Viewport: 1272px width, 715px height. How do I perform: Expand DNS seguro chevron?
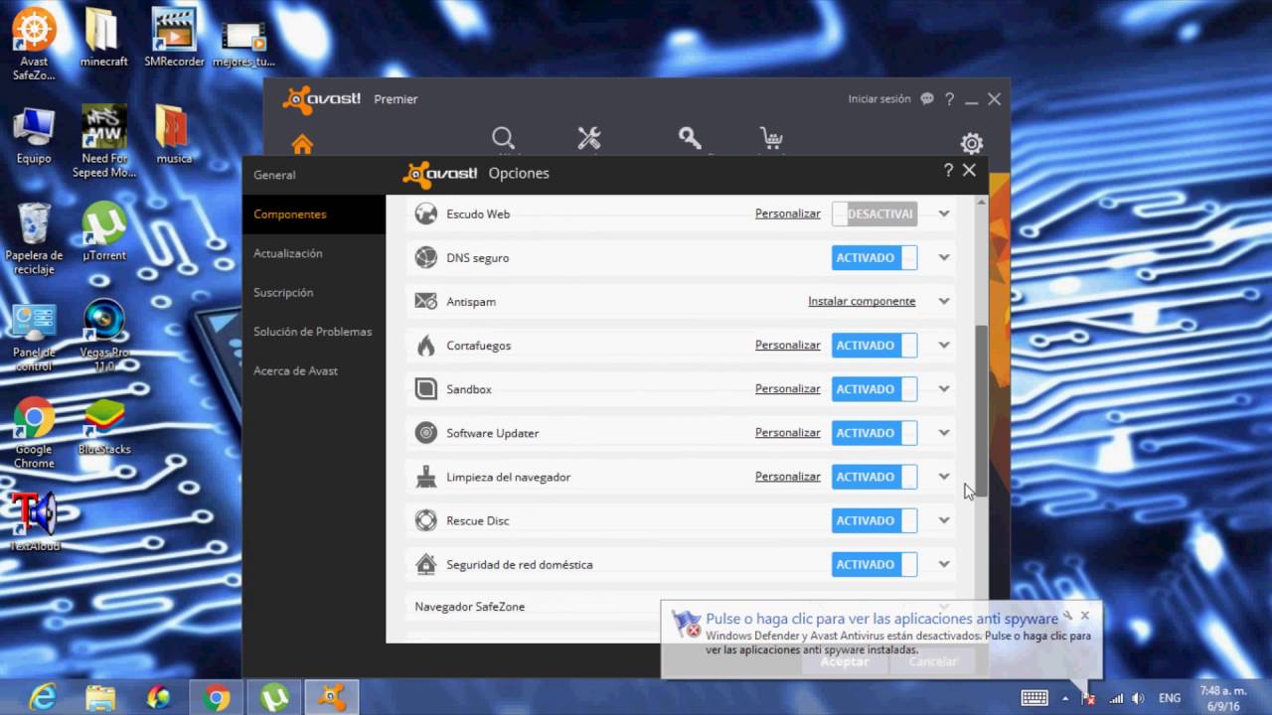(x=944, y=257)
